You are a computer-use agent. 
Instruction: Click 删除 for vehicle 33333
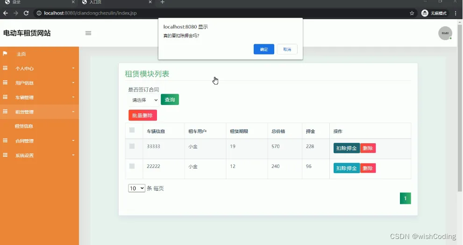click(x=368, y=148)
